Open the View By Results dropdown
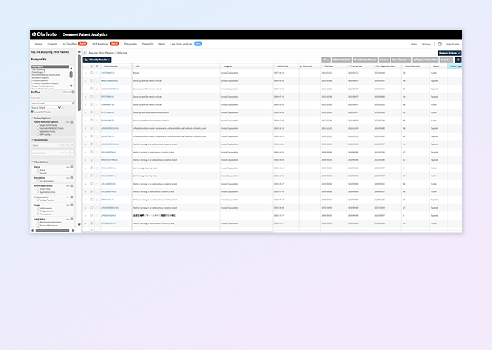Image resolution: width=492 pixels, height=350 pixels. [96, 59]
